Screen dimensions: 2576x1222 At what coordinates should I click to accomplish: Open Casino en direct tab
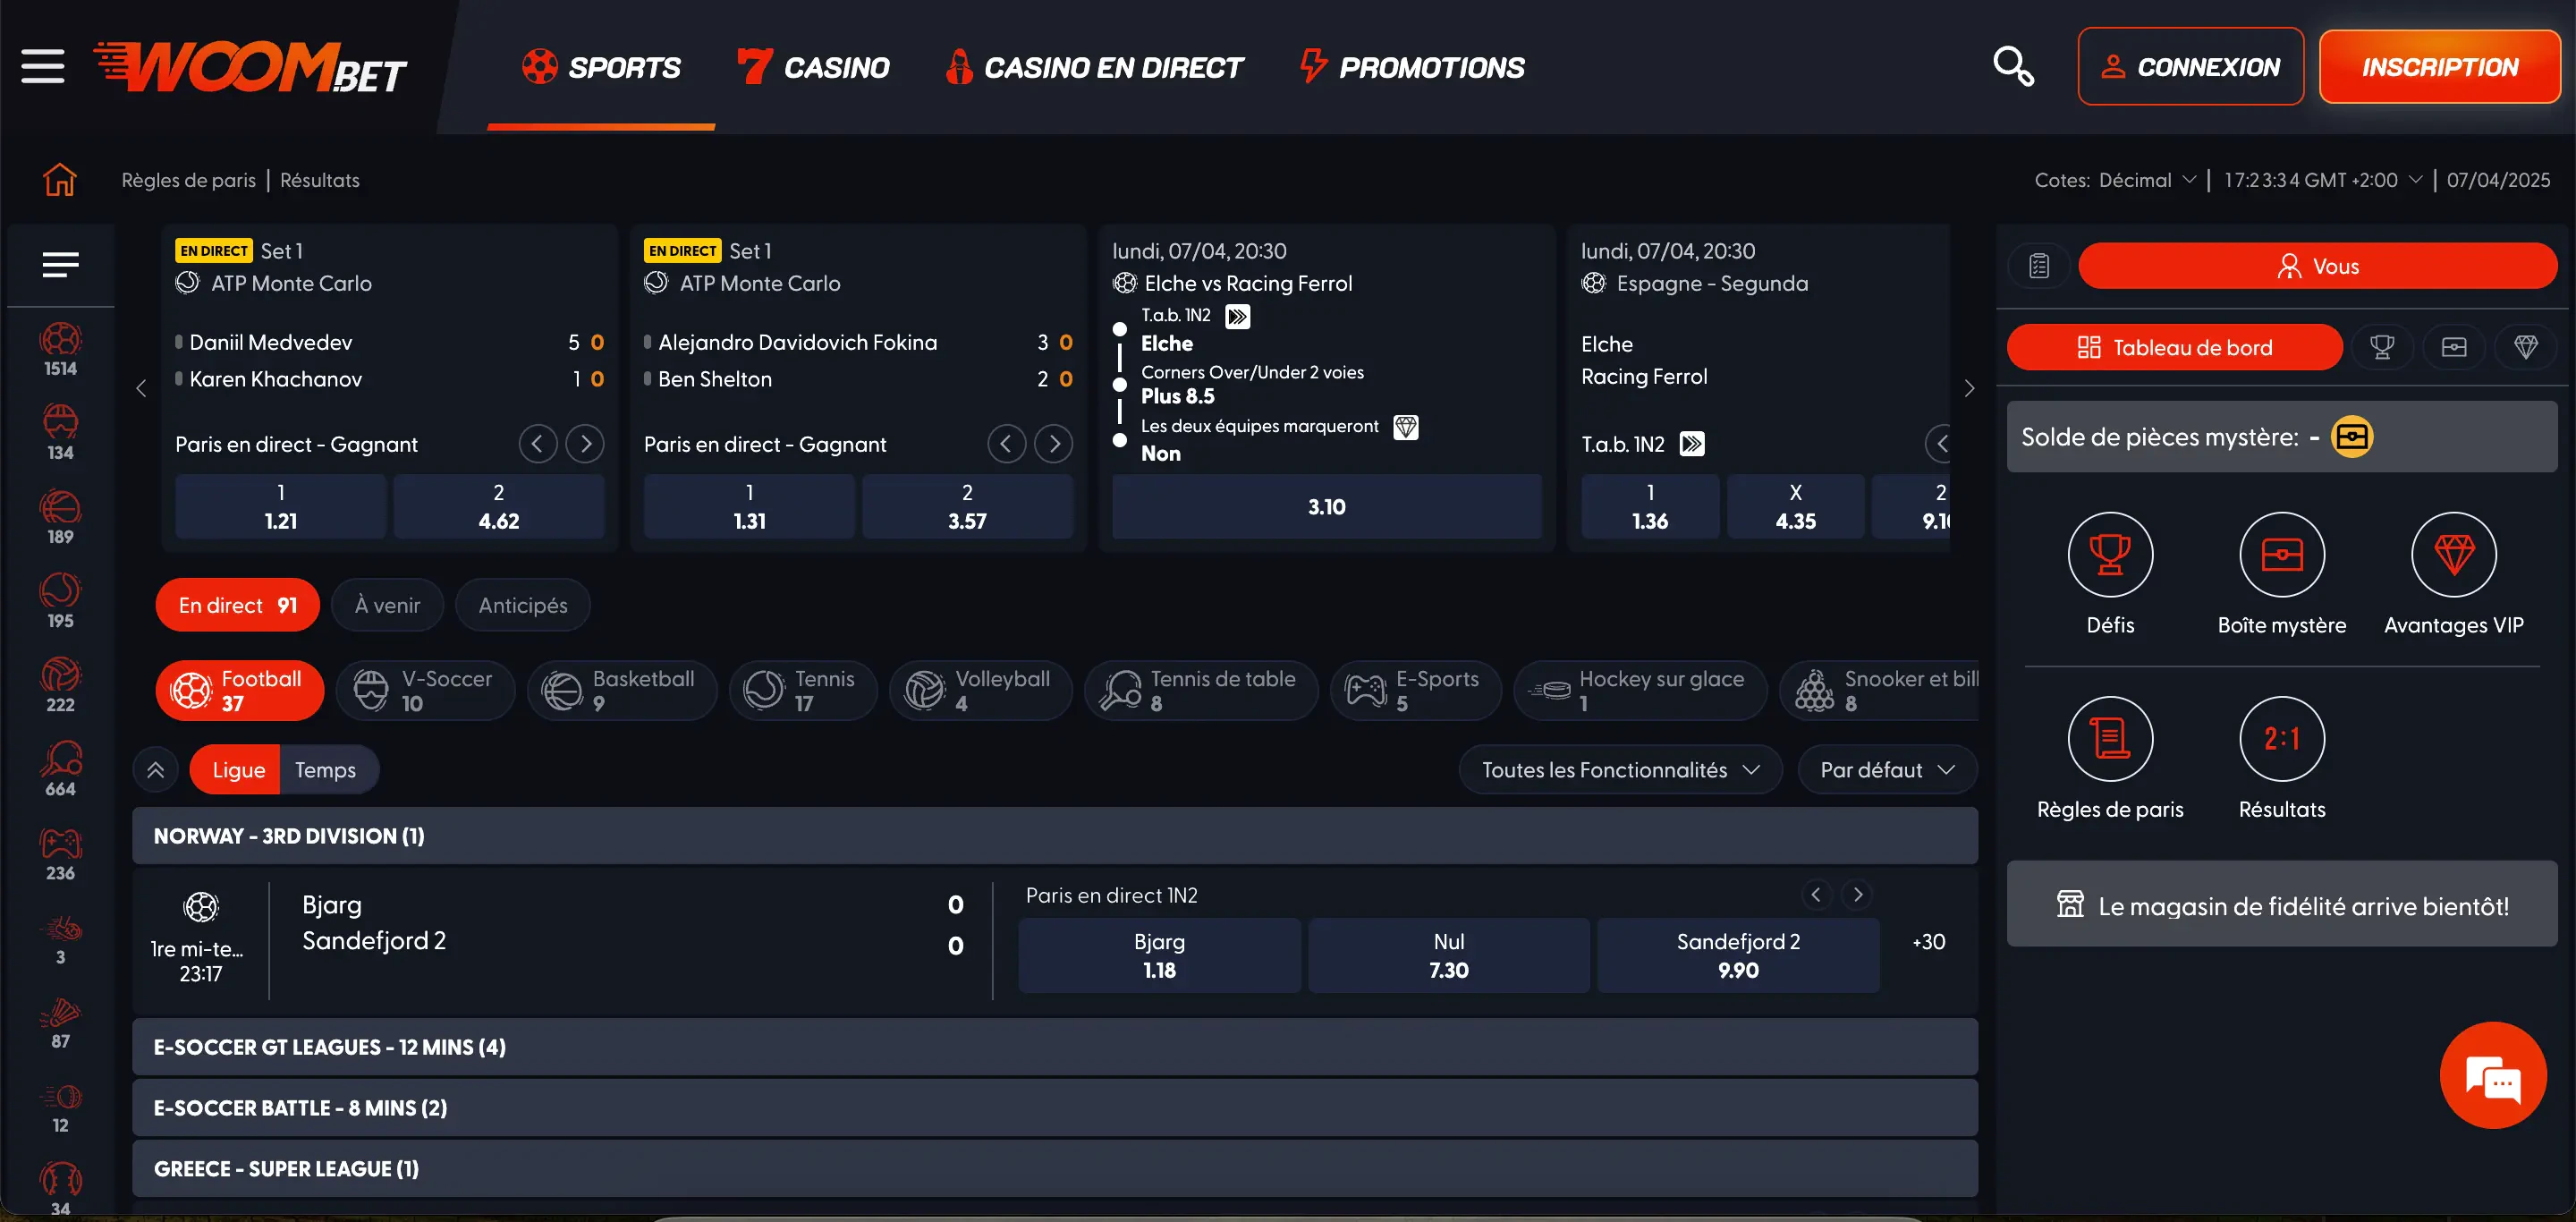coord(1094,67)
